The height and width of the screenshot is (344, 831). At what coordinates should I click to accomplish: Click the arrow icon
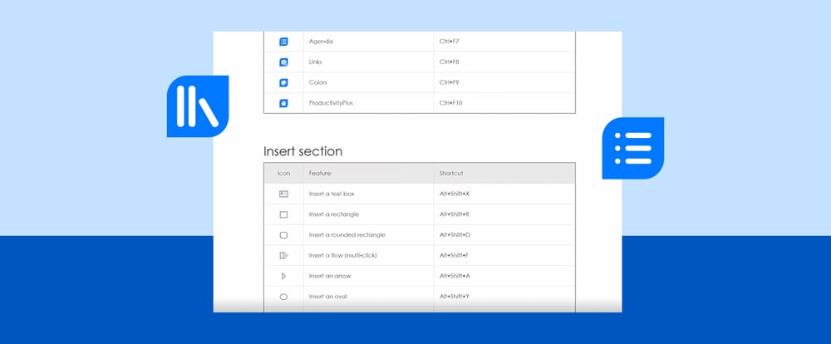tap(283, 276)
